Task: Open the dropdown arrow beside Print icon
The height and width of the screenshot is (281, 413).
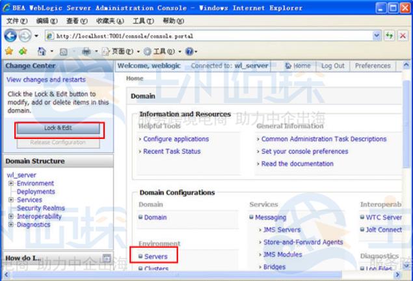Action: tap(96, 51)
